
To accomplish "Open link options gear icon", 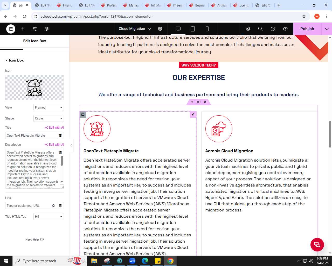I will tap(53, 206).
